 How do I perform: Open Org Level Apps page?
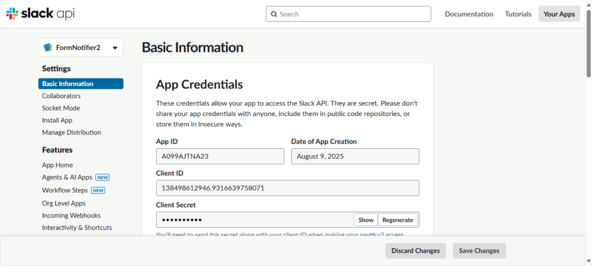64,204
